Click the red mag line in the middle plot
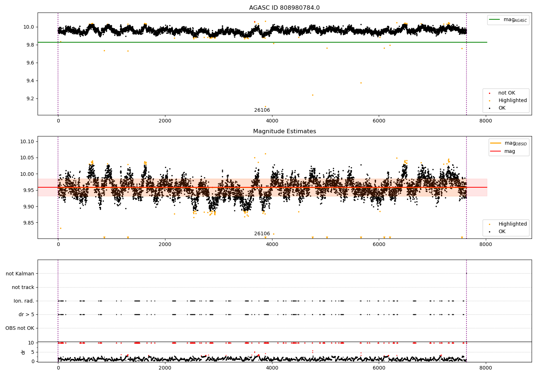The image size is (537, 376). pyautogui.click(x=262, y=187)
